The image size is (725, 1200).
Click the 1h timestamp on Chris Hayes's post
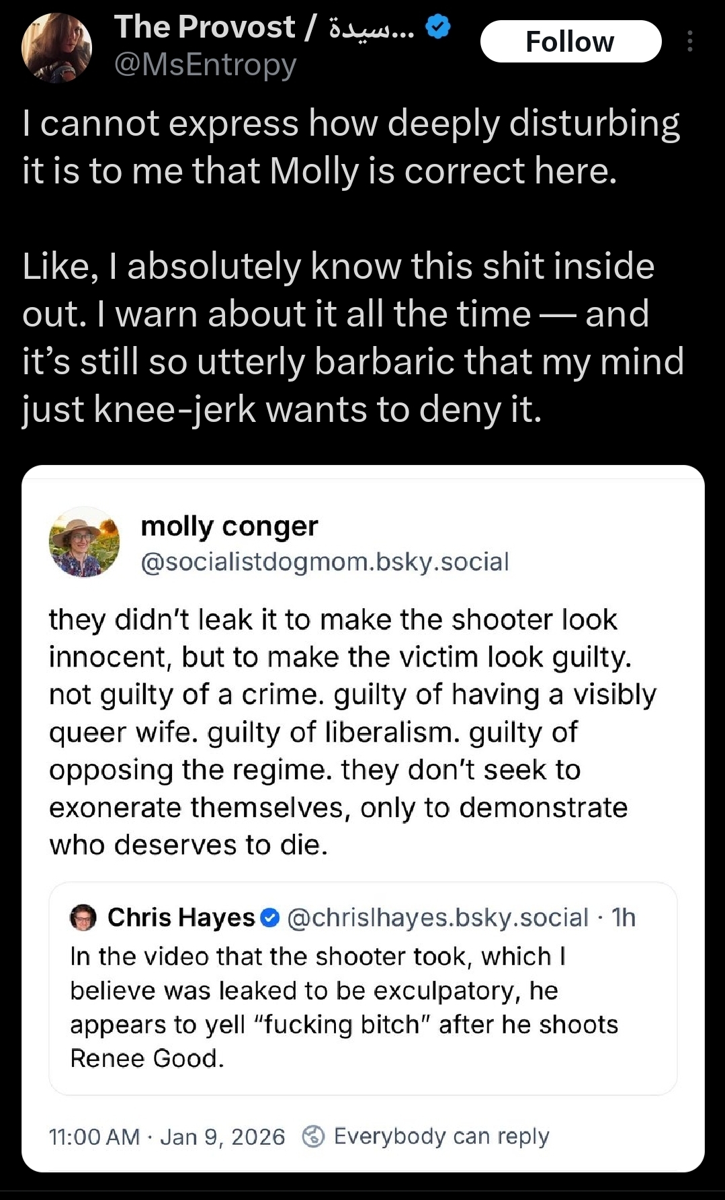coord(624,917)
